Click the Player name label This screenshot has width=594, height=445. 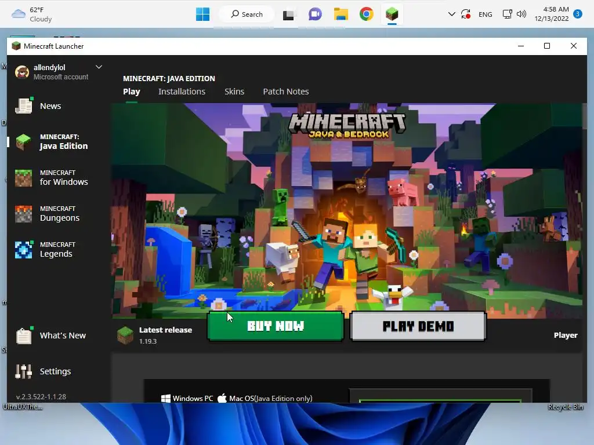click(x=566, y=335)
